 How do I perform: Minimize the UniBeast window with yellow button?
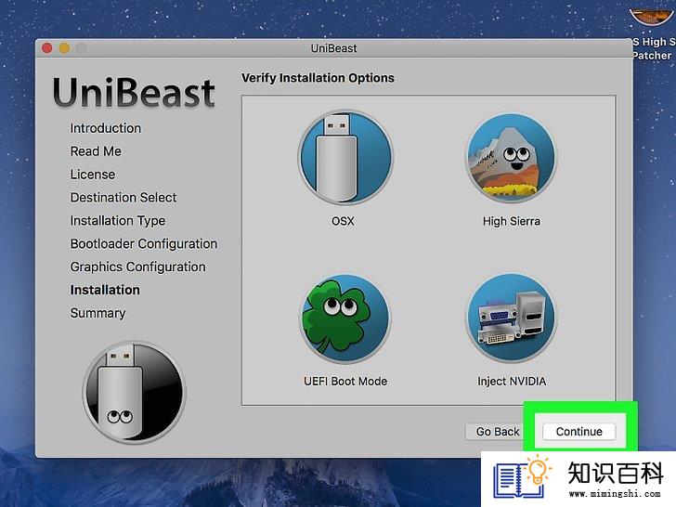click(64, 48)
